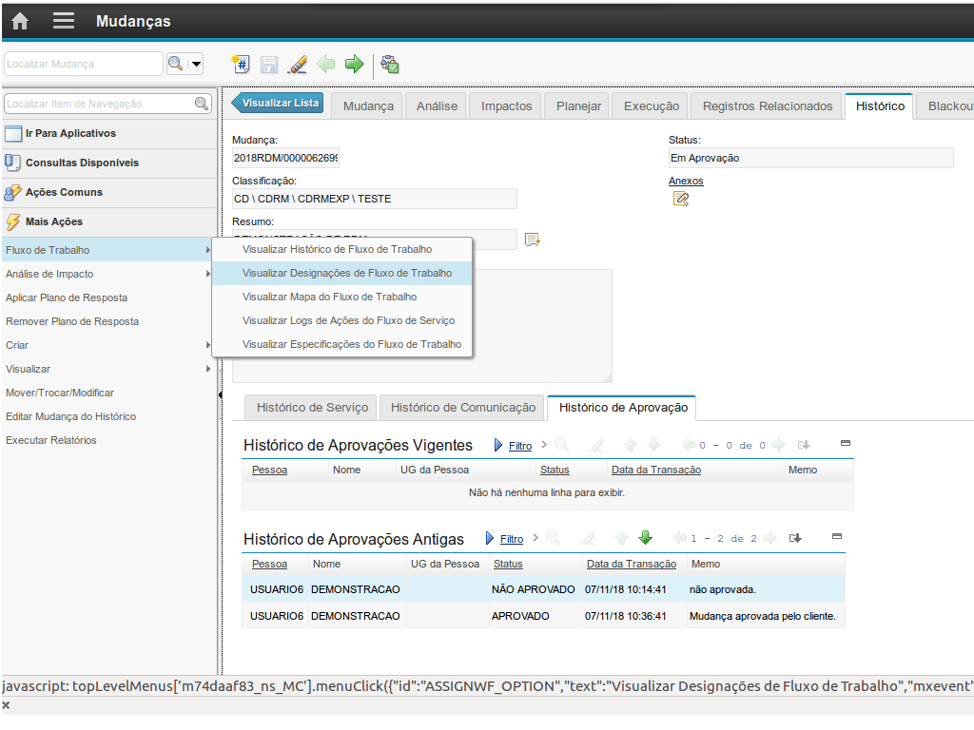Open the hamburger navigation menu
The height and width of the screenshot is (730, 974).
click(64, 21)
